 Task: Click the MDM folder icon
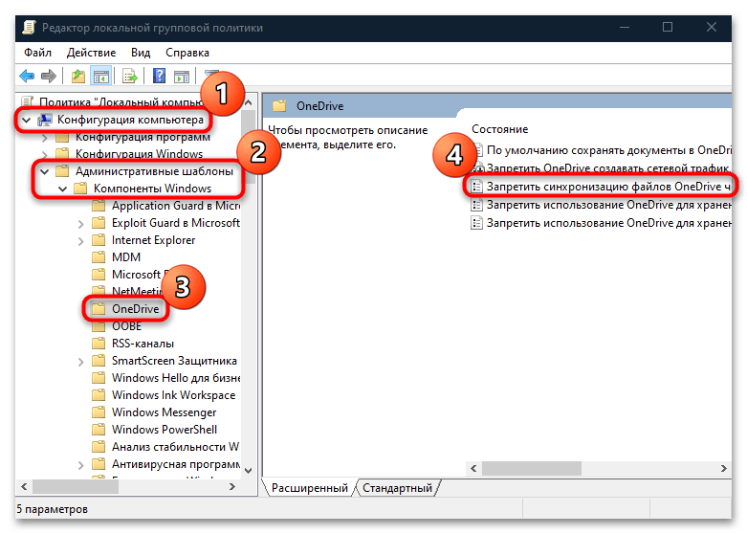tap(99, 257)
